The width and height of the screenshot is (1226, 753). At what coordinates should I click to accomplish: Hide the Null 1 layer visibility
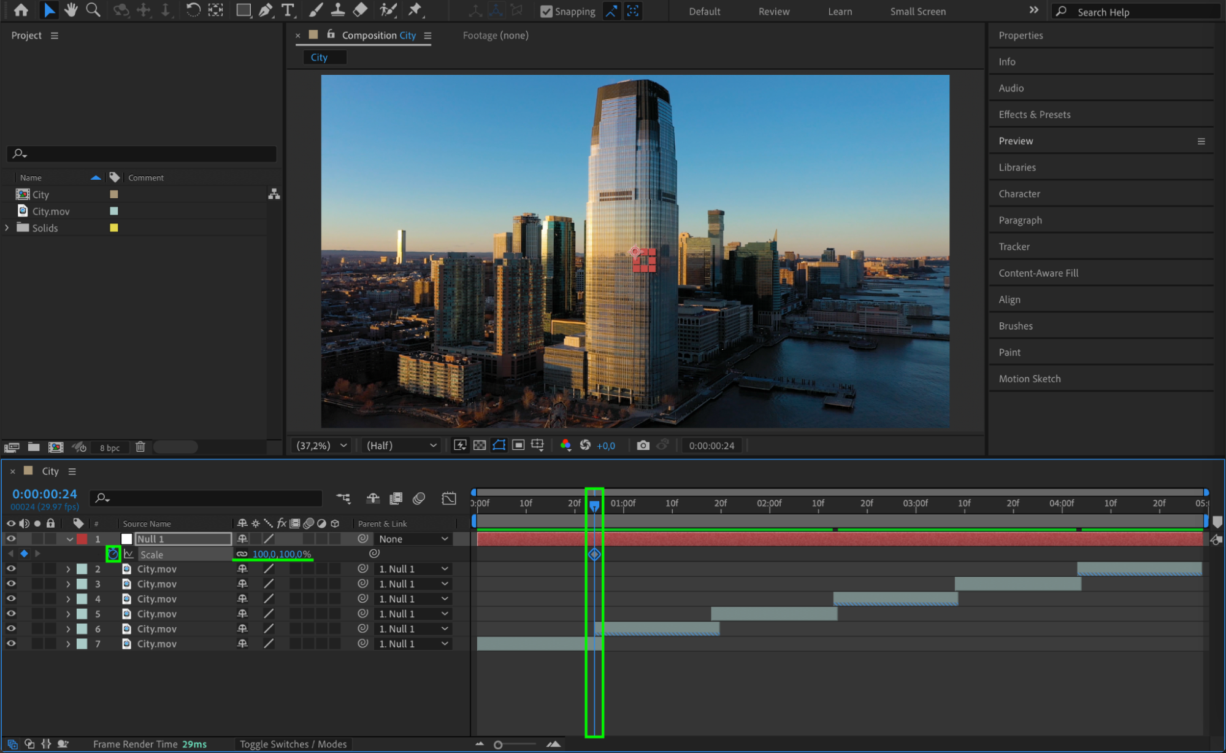pyautogui.click(x=11, y=539)
